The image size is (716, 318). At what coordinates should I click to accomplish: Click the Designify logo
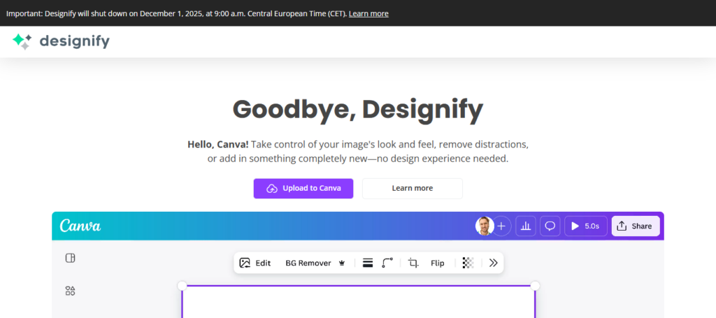point(61,41)
